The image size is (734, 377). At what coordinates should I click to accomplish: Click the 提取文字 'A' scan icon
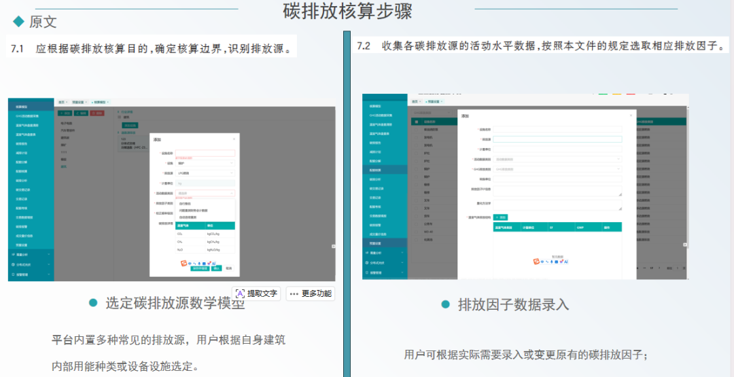tap(240, 293)
